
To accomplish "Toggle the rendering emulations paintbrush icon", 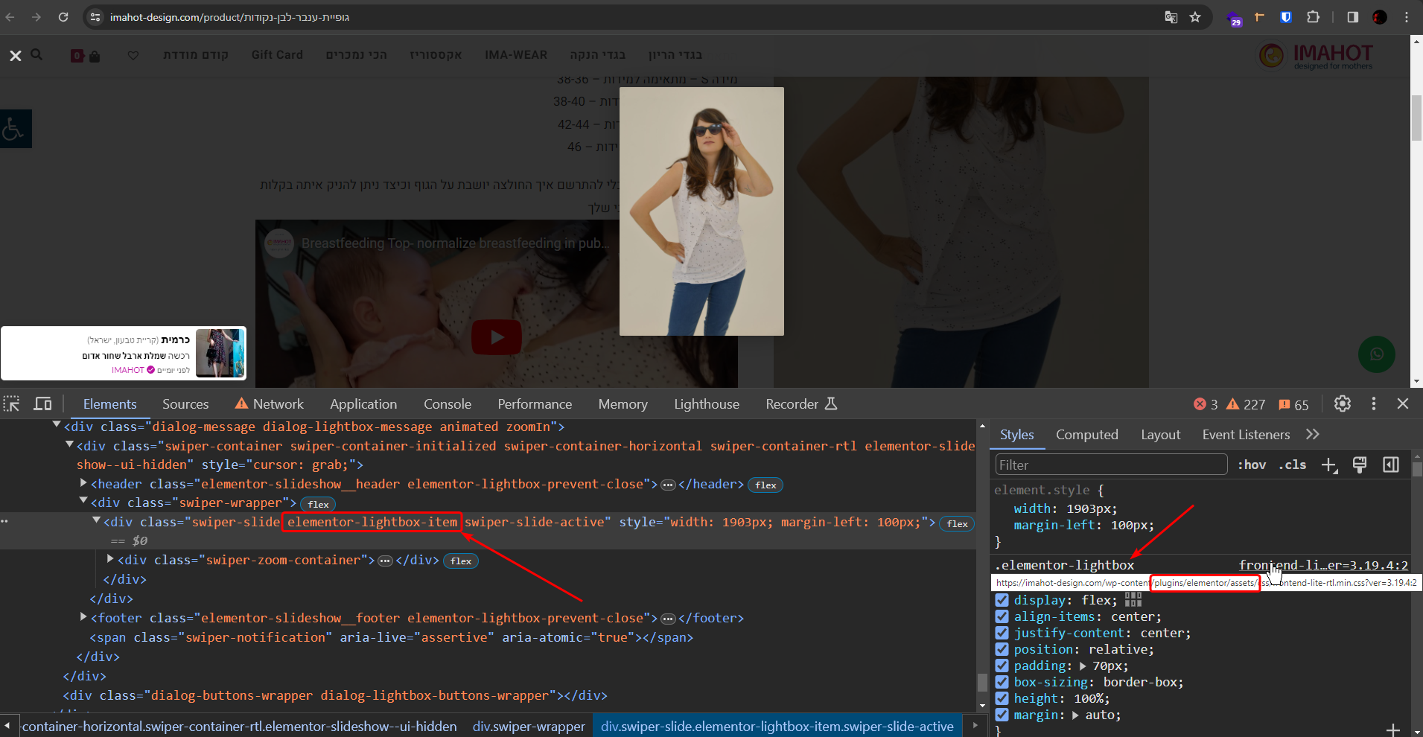I will tap(1360, 465).
